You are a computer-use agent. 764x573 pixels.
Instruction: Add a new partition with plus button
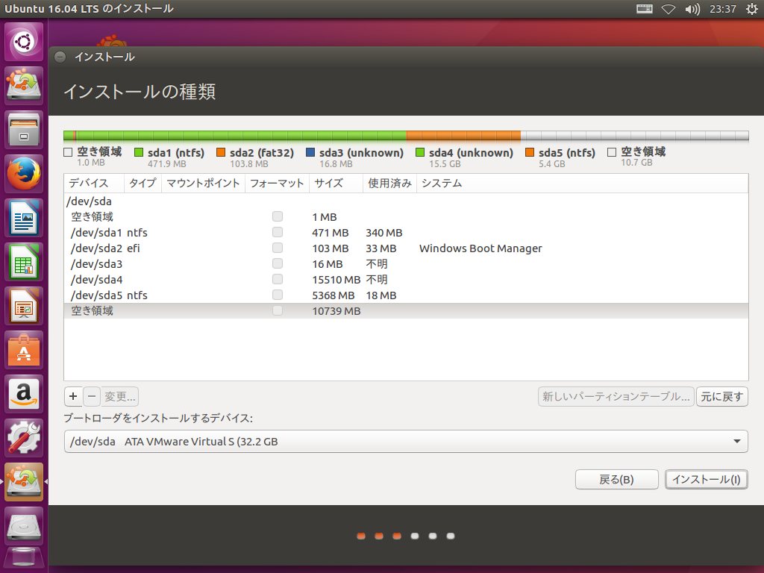coord(73,397)
